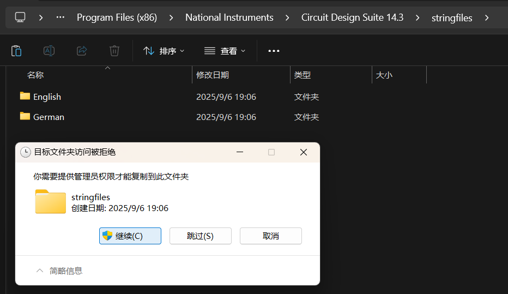Select the German folder name
The height and width of the screenshot is (294, 508).
point(49,117)
